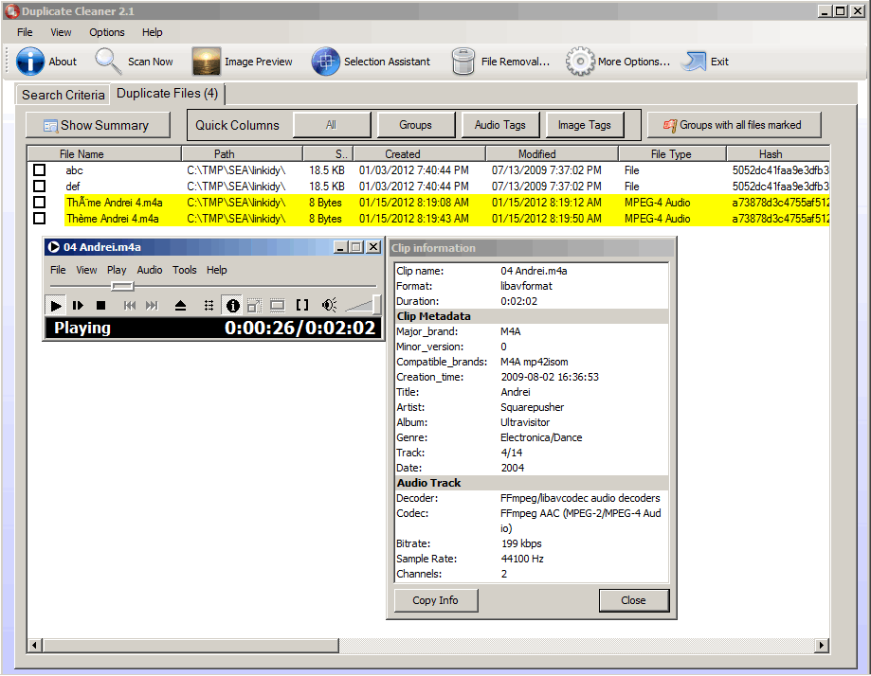871x676 pixels.
Task: Click the About info icon
Action: point(30,62)
